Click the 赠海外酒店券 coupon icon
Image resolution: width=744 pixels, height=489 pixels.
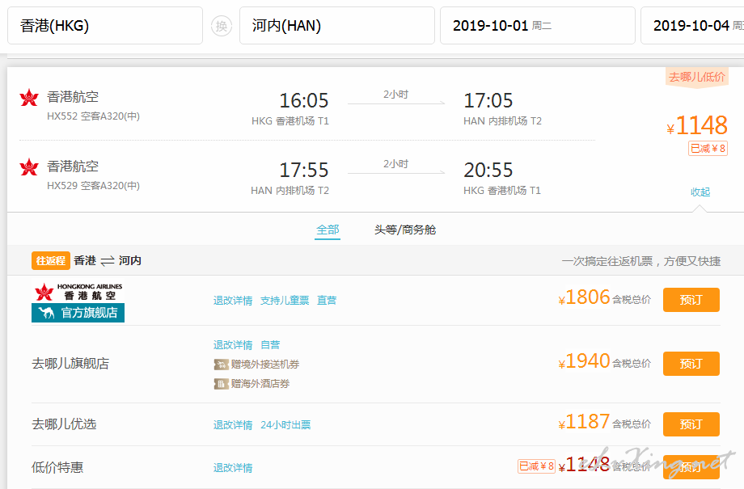tap(221, 384)
